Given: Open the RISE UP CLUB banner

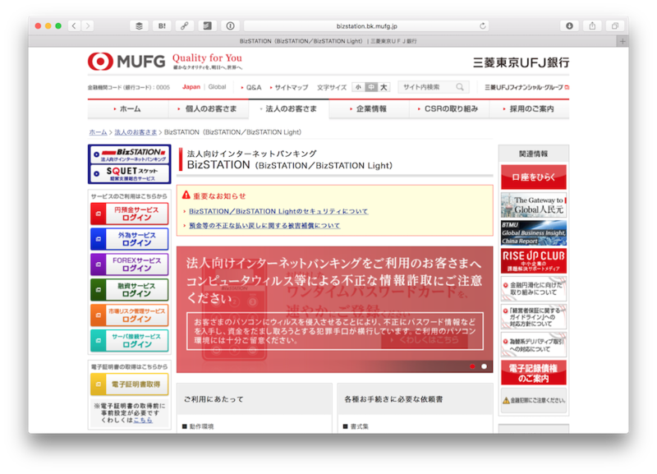Looking at the screenshot, I should tap(533, 260).
